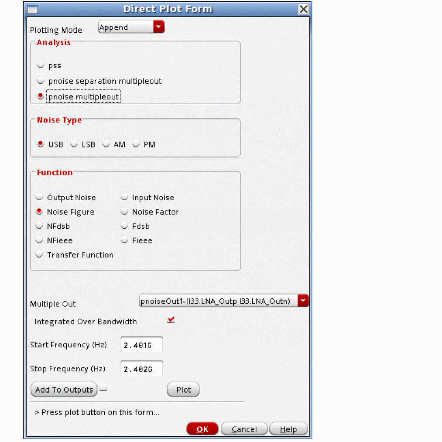
Task: Choose USB noise type
Action: 41,144
